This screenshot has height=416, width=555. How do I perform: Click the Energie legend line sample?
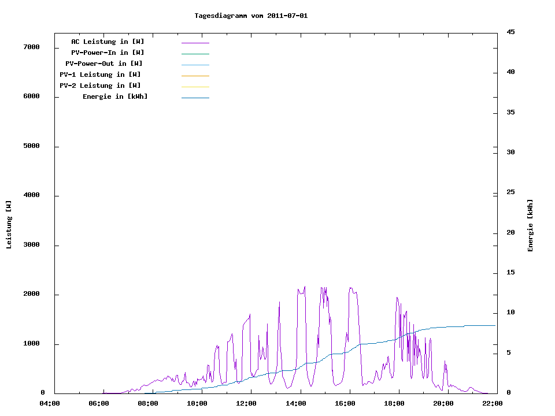click(195, 98)
